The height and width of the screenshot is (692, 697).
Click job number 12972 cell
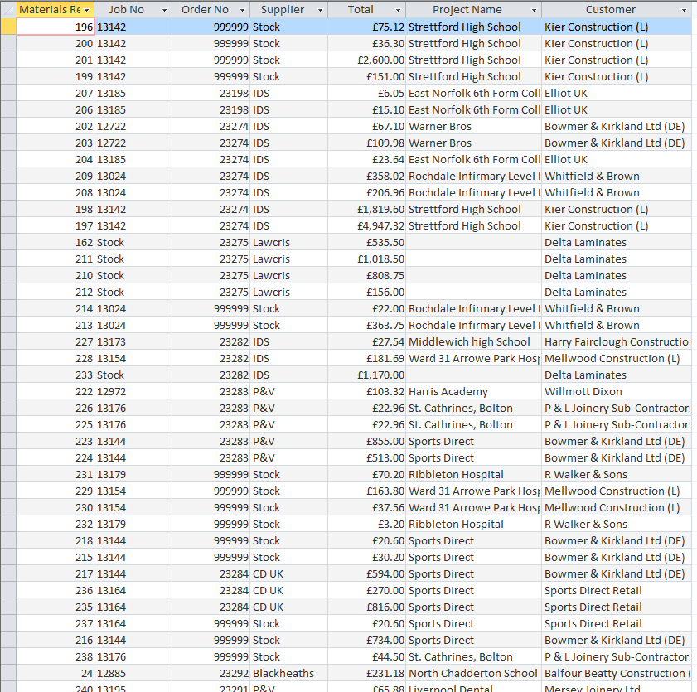click(133, 391)
